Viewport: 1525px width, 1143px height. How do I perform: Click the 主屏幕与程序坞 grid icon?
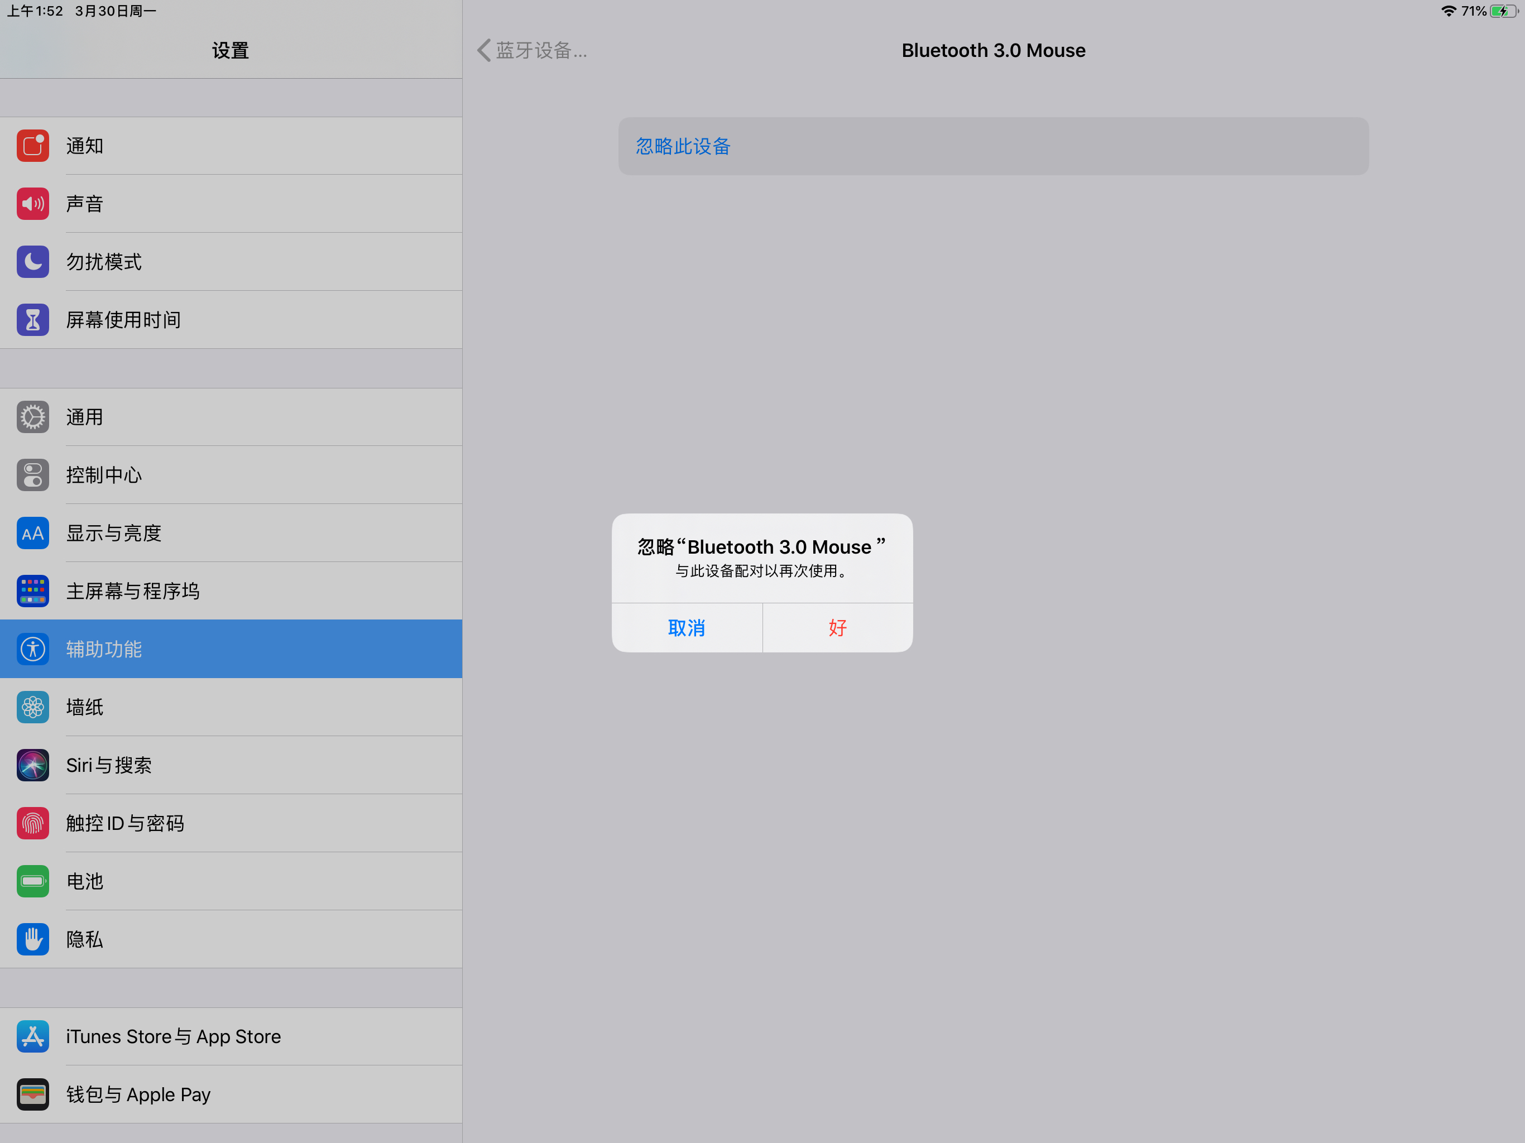(32, 591)
